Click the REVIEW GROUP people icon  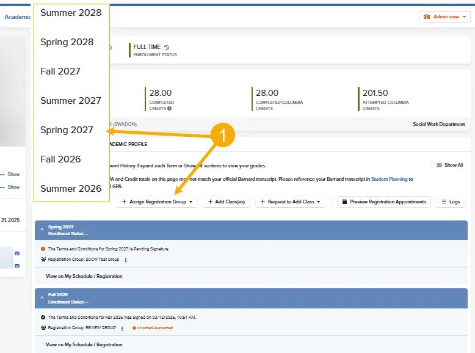43,327
